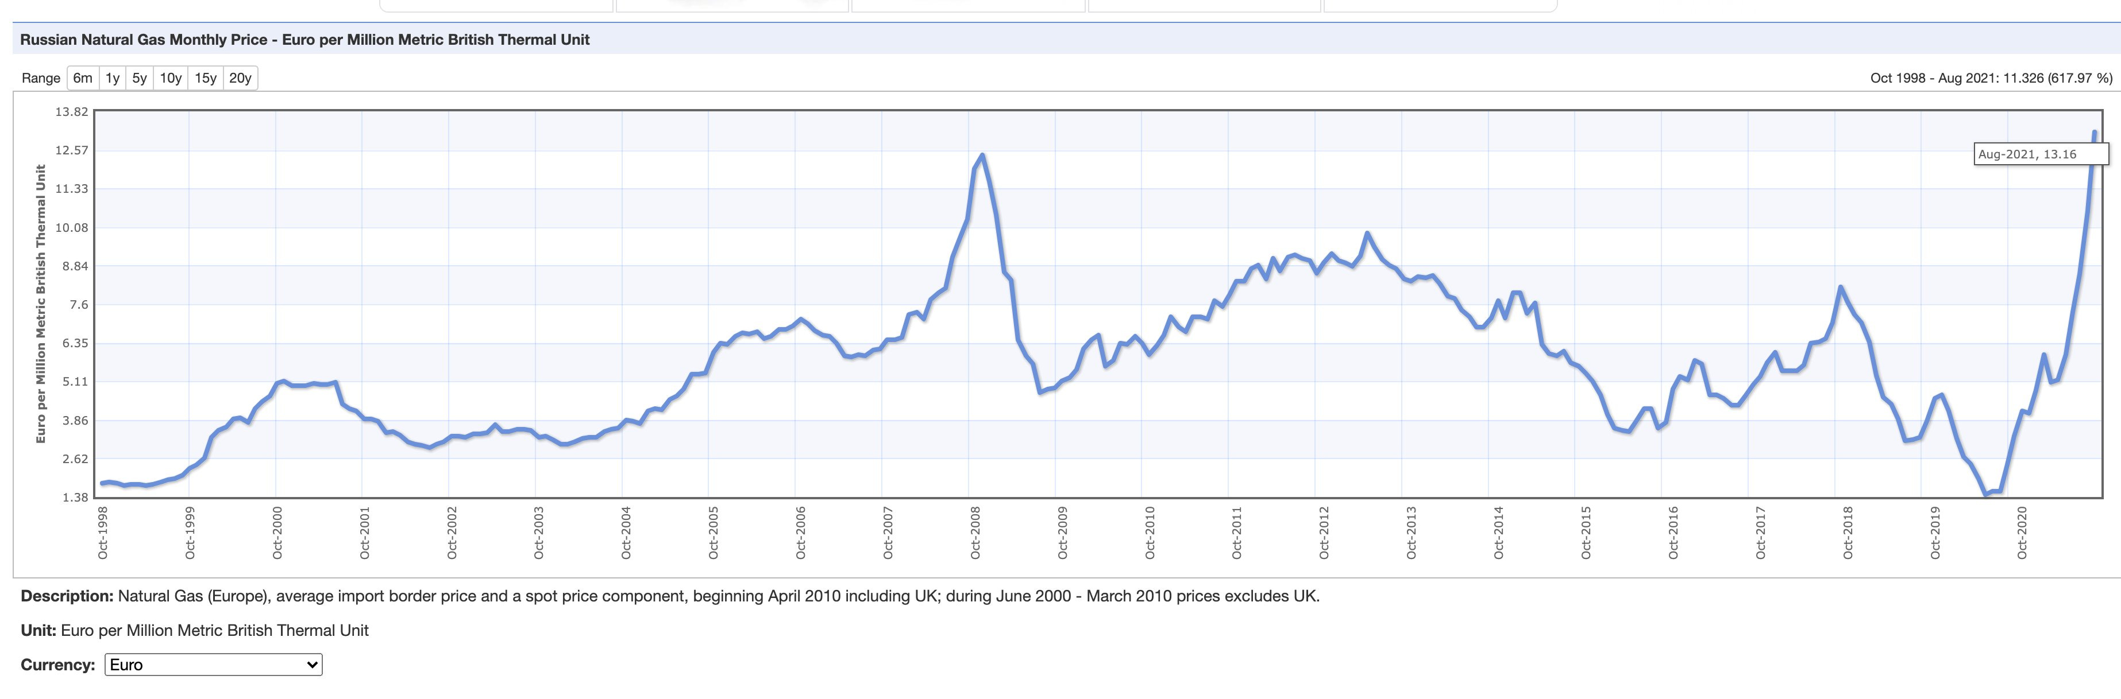Click the 5.11 y-axis value
Viewport: 2121px width, 699px height.
click(x=75, y=382)
